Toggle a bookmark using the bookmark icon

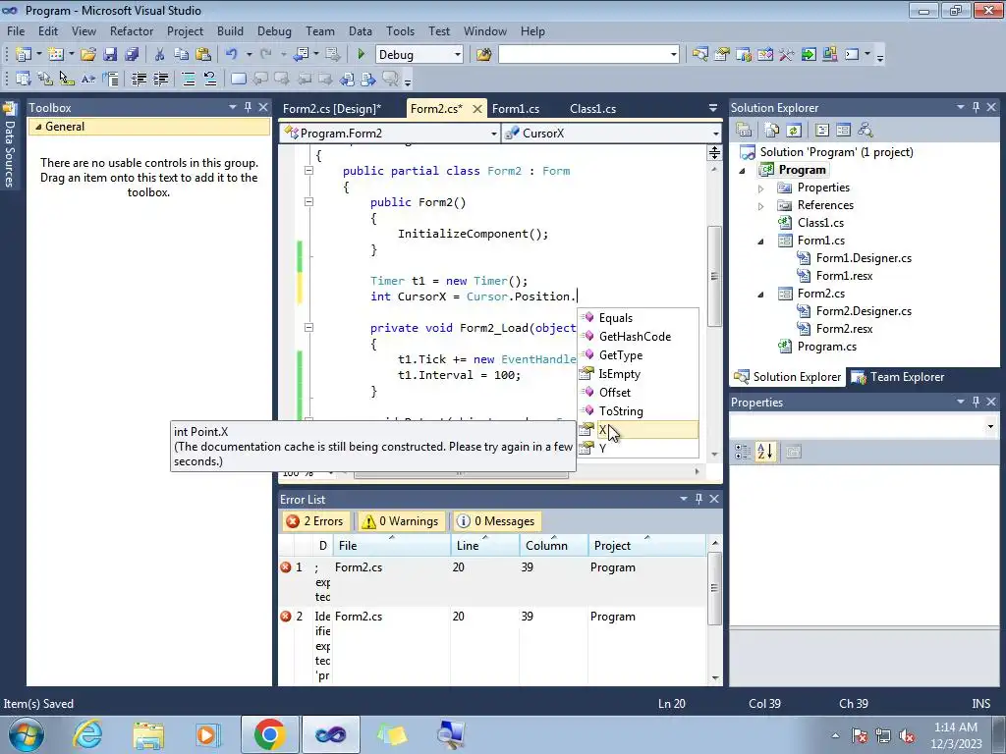238,79
